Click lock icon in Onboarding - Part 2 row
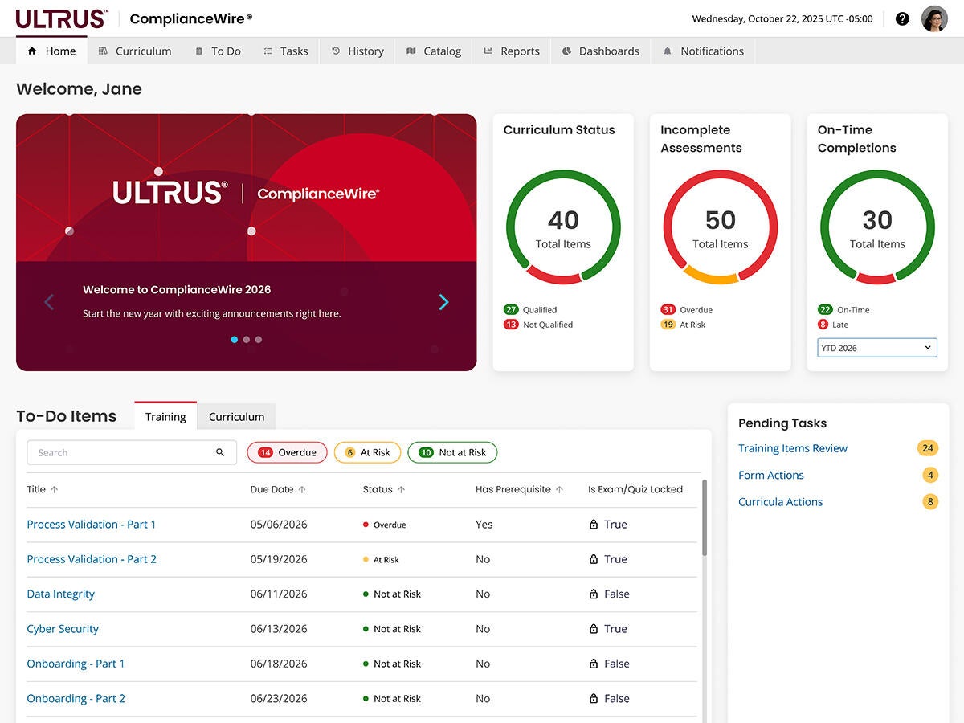The image size is (964, 723). click(594, 698)
